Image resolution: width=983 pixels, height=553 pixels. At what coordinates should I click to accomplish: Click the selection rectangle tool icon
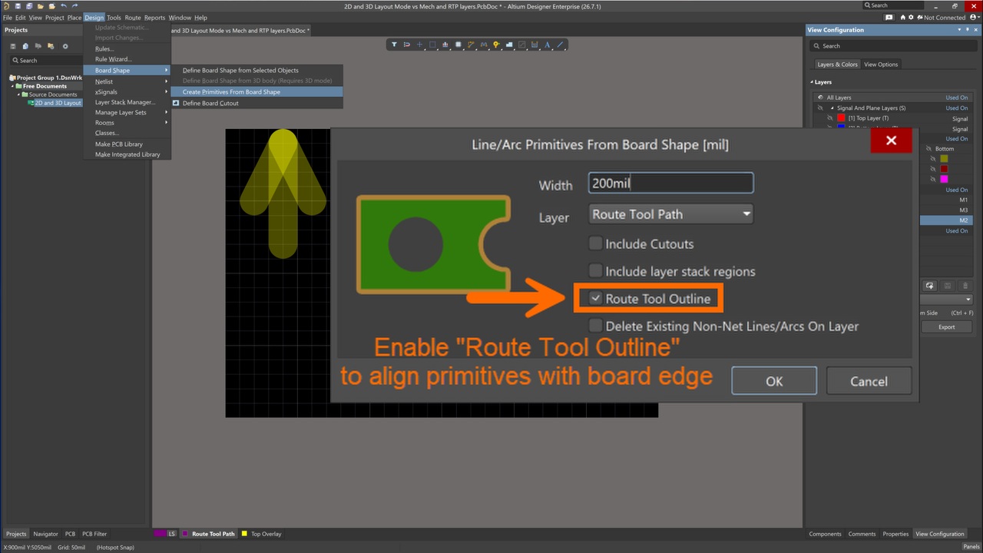pos(432,45)
